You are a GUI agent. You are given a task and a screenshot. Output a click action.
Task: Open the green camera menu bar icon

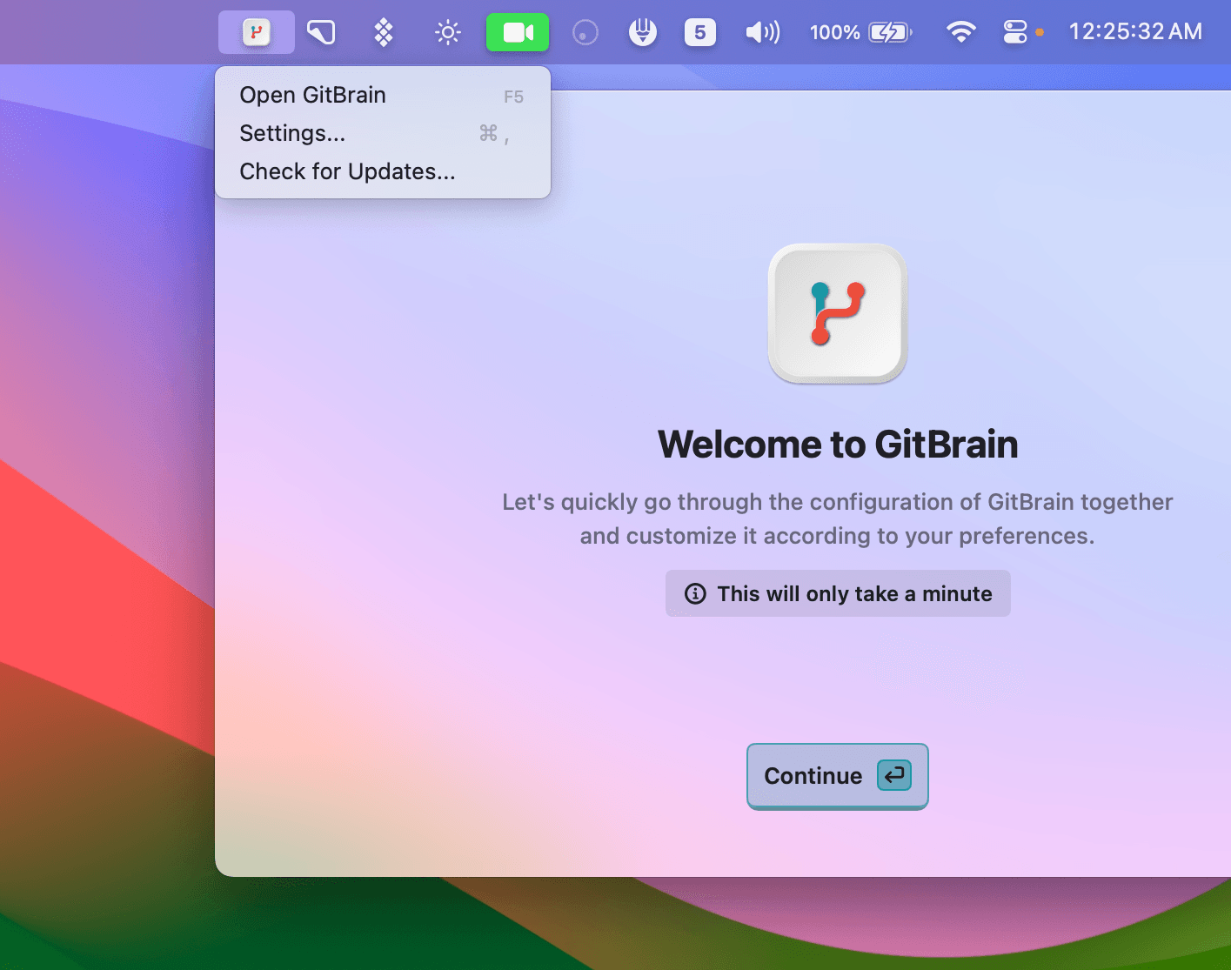(x=518, y=31)
